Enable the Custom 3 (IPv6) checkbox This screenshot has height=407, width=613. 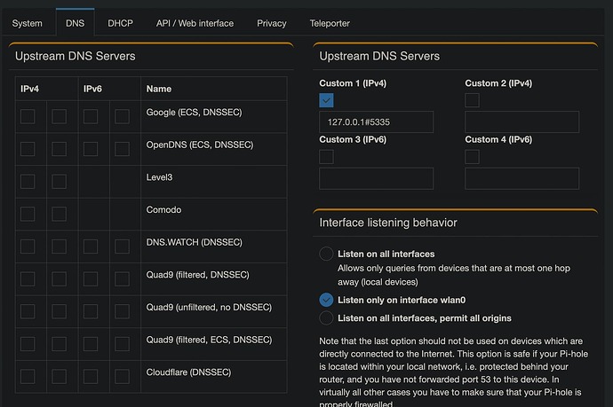(327, 157)
